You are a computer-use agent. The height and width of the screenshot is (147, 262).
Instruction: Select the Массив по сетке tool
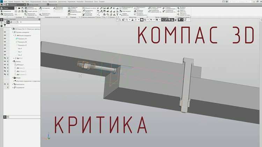89,8
